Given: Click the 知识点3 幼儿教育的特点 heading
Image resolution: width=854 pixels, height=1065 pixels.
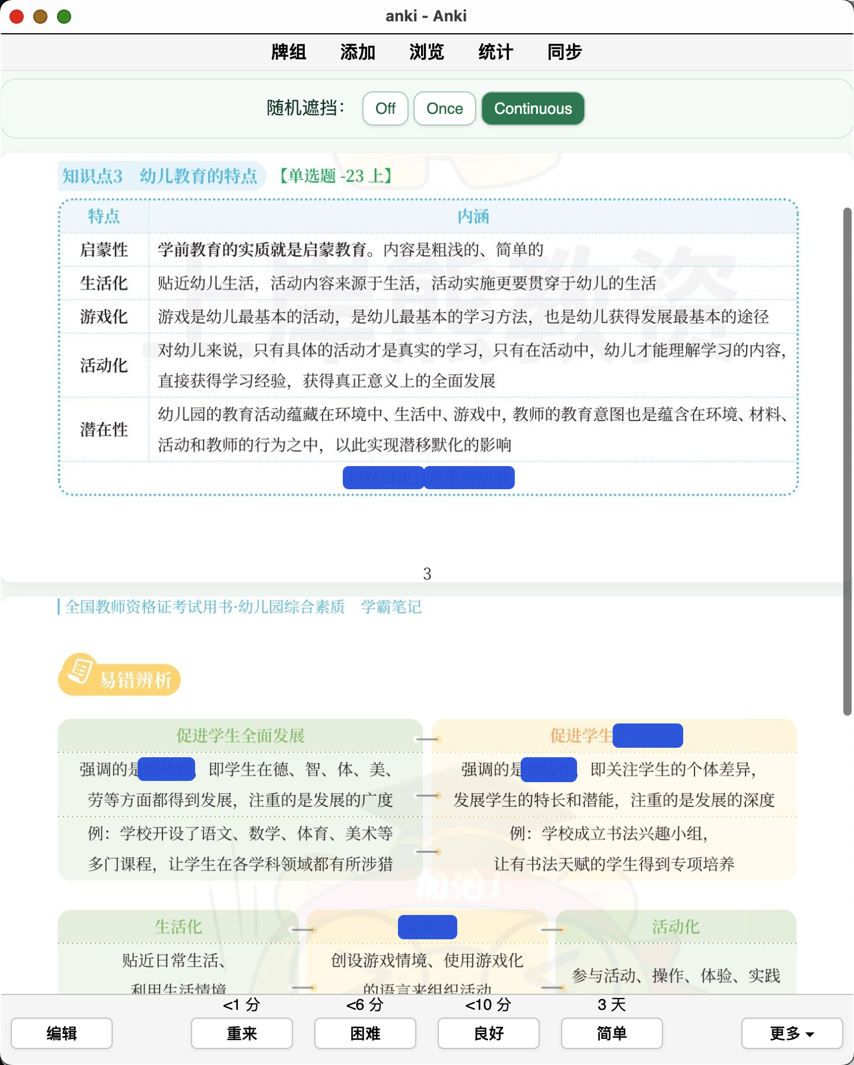Looking at the screenshot, I should pos(160,176).
